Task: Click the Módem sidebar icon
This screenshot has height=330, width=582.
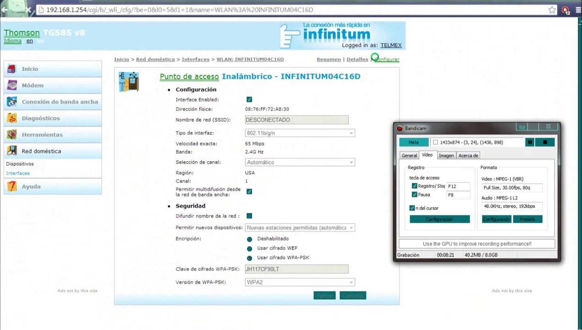Action: pos(12,85)
